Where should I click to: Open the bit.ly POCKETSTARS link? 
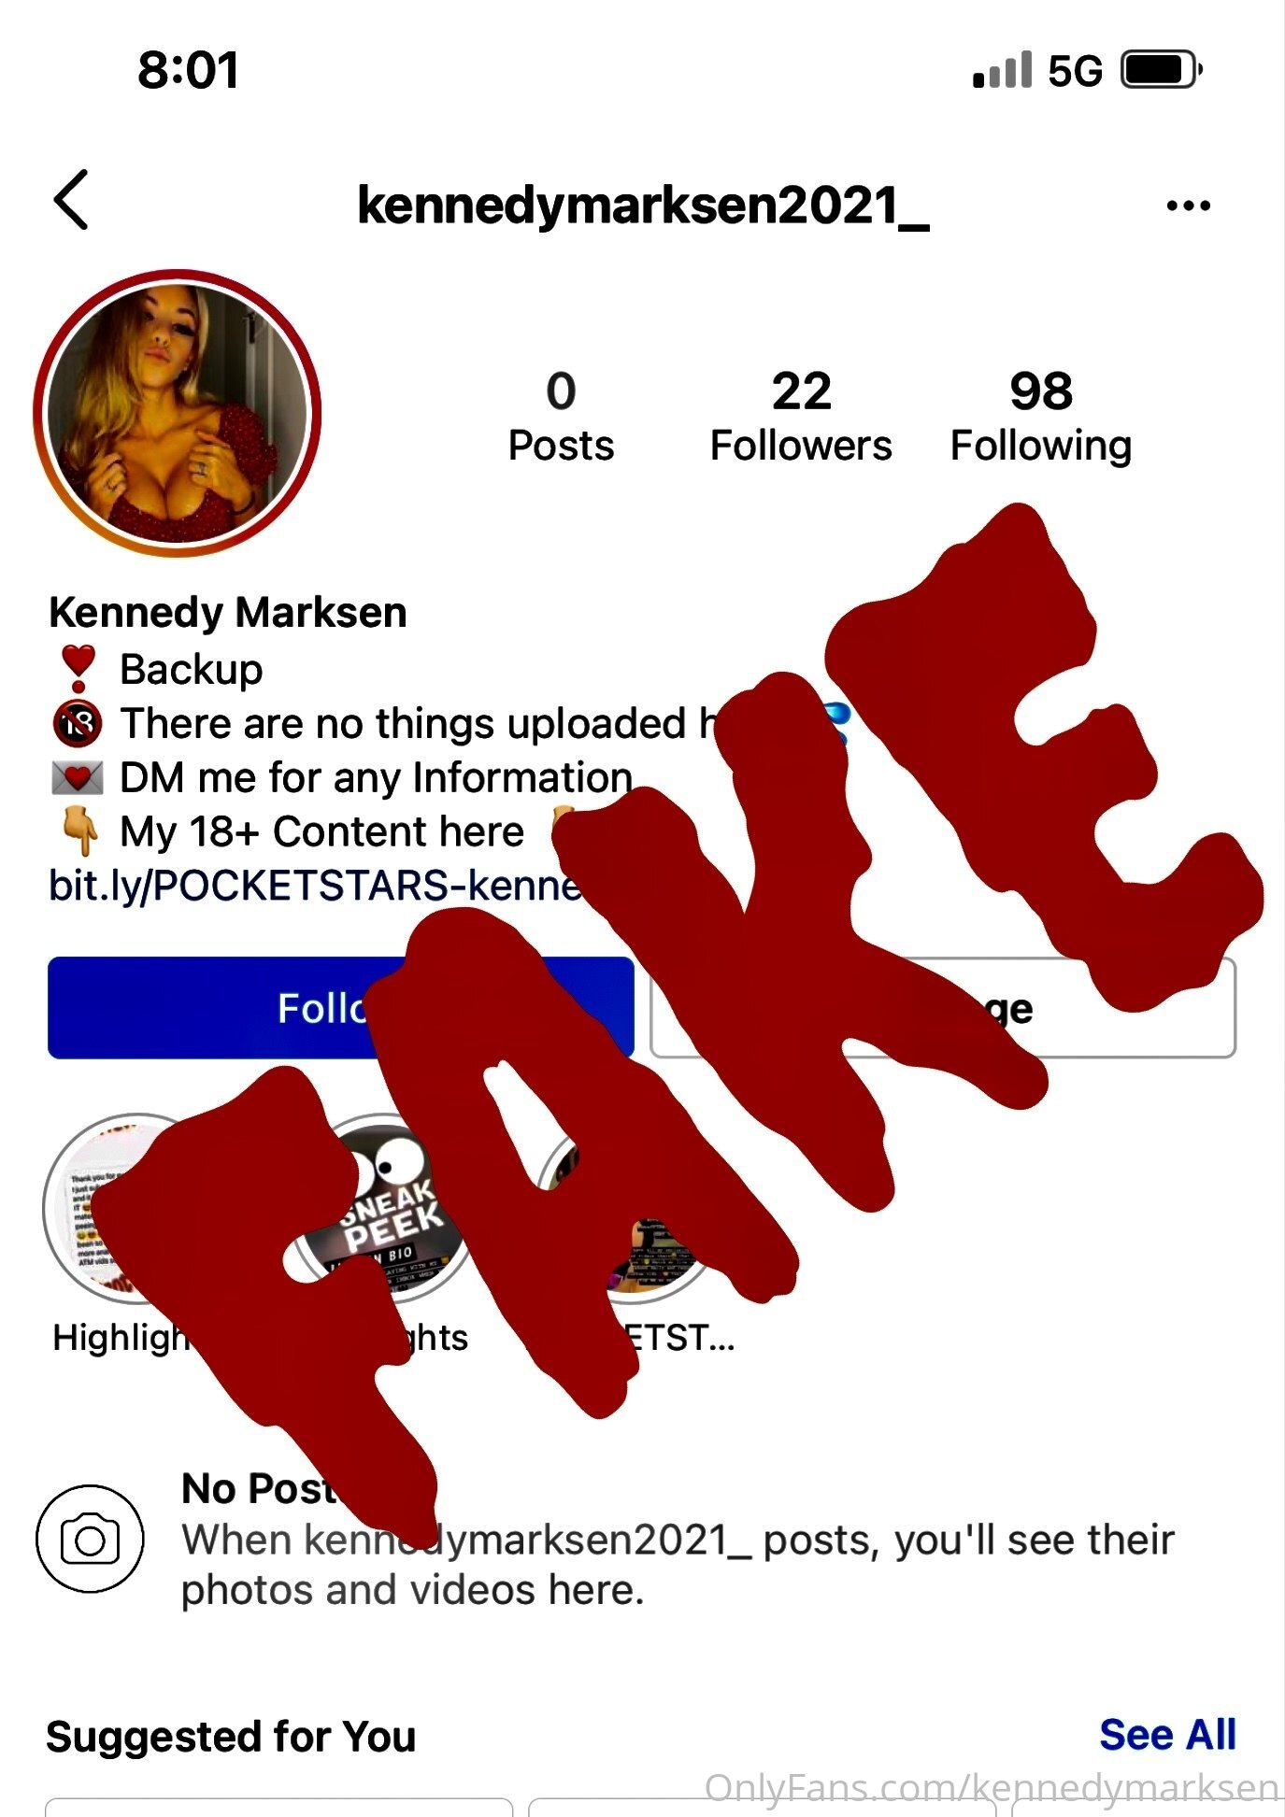pos(314,886)
